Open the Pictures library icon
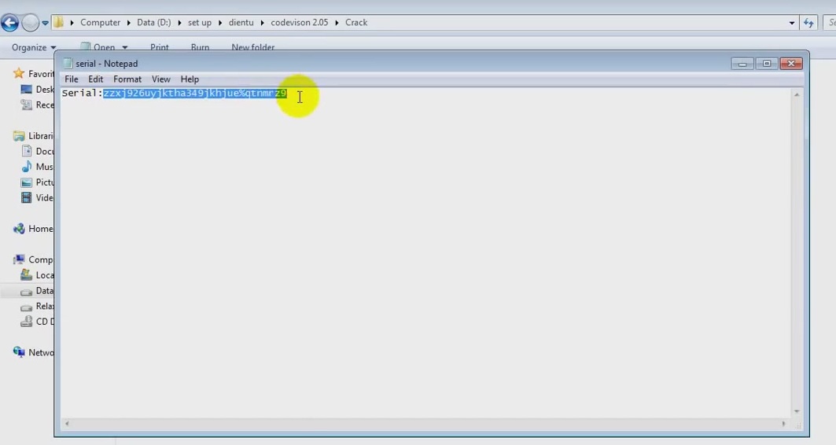The image size is (836, 445). (27, 182)
